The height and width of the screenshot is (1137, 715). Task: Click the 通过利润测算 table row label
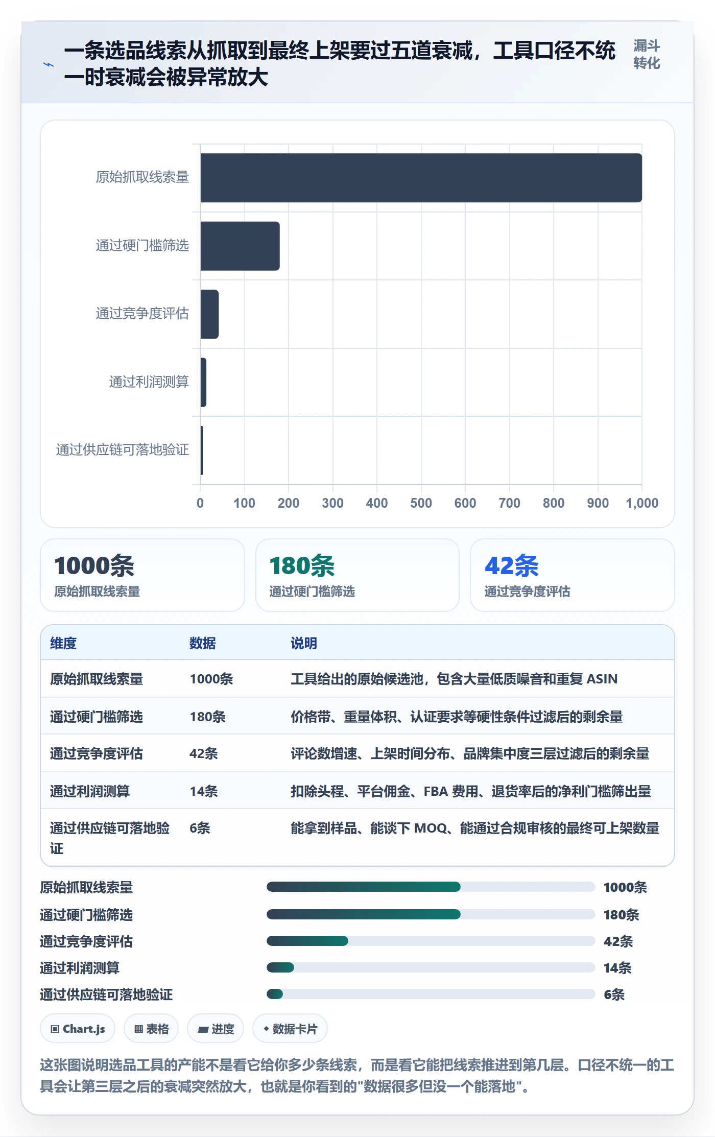coord(90,791)
